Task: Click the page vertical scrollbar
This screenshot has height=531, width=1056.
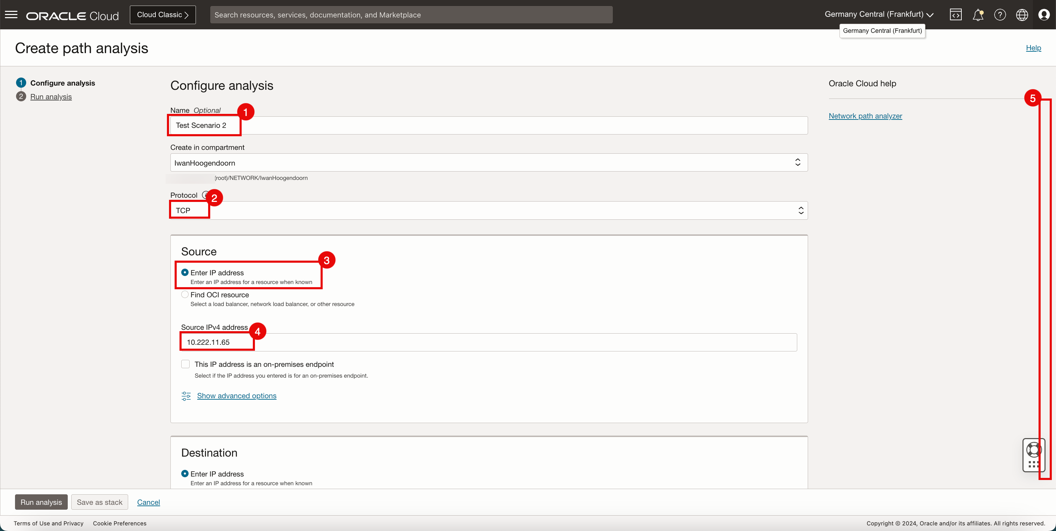Action: tap(1045, 287)
